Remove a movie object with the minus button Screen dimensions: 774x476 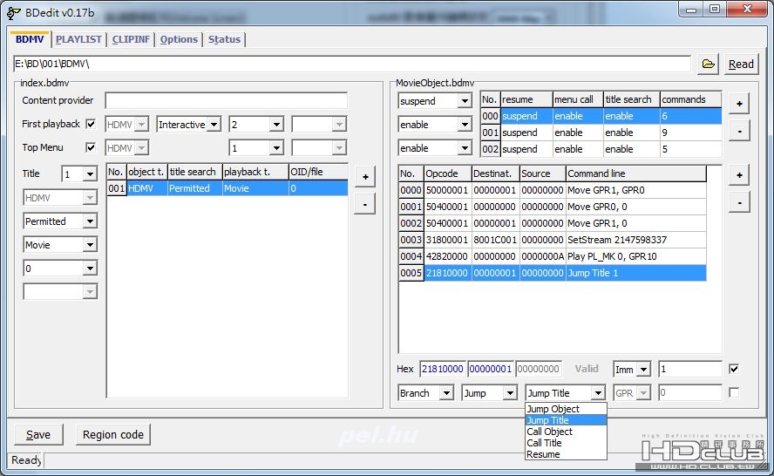(739, 131)
